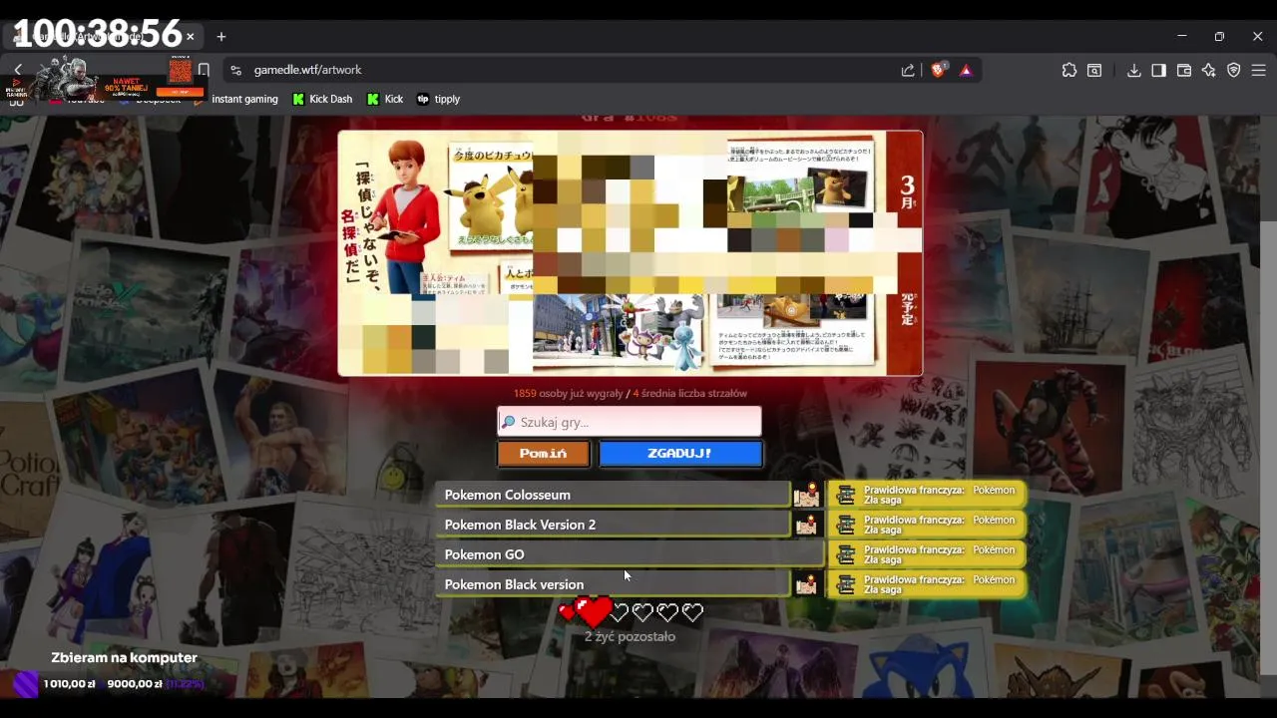Viewport: 1277px width, 718px height.
Task: Click the large filled red heart
Action: click(594, 611)
